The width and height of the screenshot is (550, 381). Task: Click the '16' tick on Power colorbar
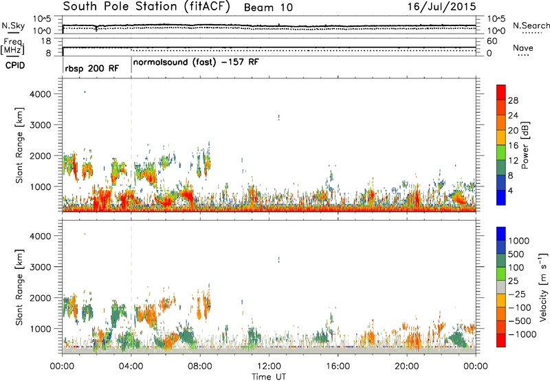[513, 146]
